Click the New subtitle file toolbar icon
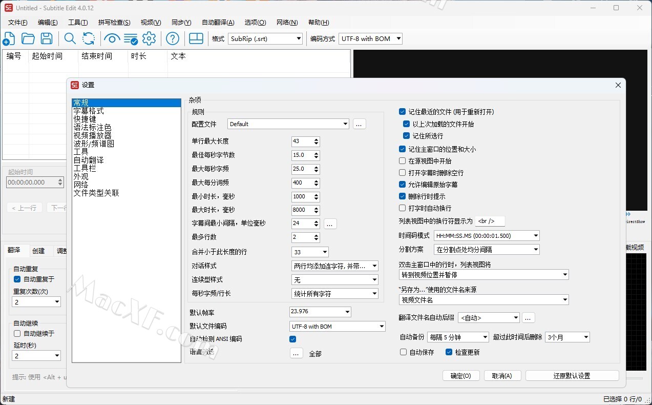This screenshot has width=652, height=405. tap(9, 38)
